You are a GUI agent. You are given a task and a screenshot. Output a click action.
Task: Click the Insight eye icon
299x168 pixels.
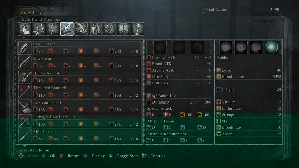click(219, 89)
